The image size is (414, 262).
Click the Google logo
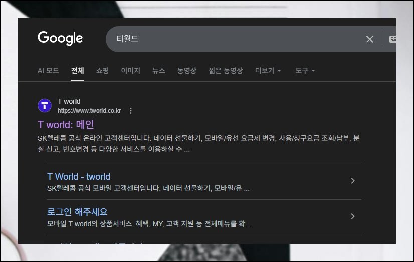coord(60,38)
